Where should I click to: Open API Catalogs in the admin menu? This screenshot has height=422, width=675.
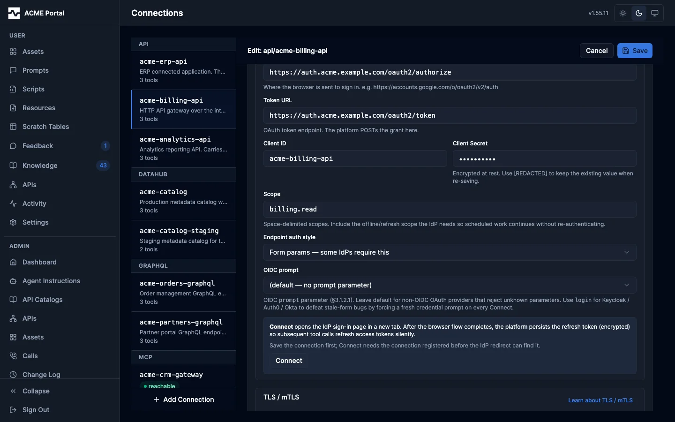pos(60,300)
